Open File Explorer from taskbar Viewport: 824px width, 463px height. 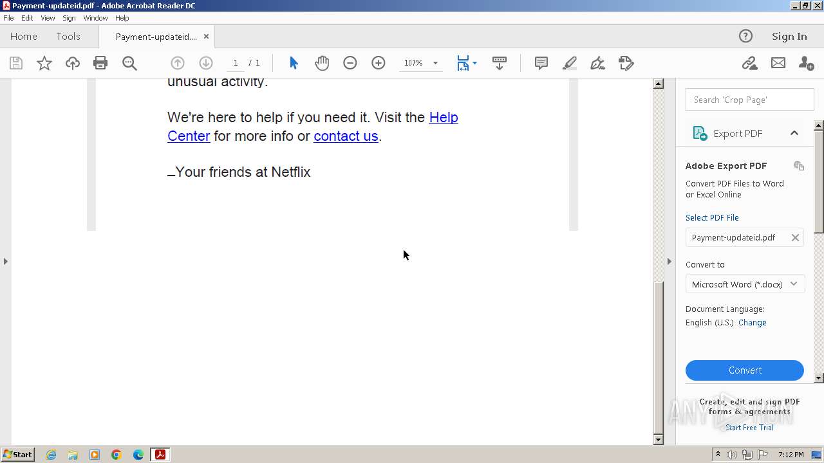73,455
